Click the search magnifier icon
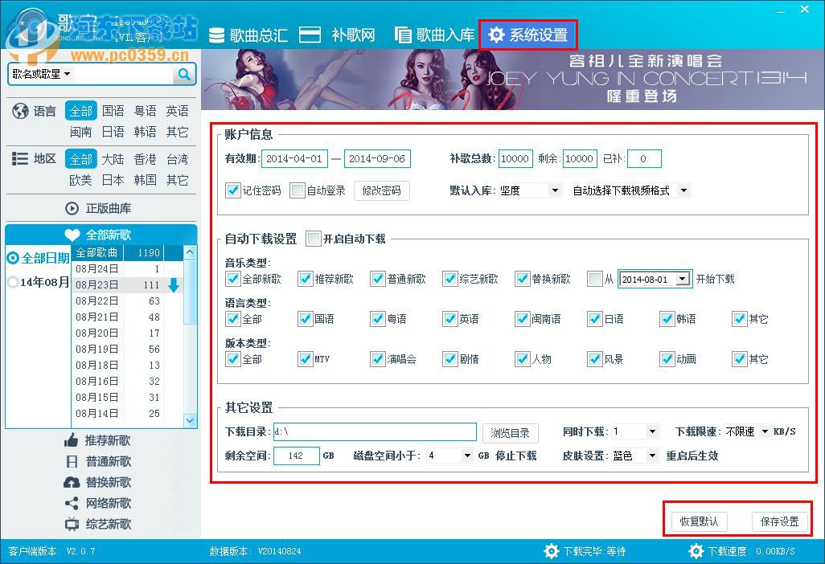 pyautogui.click(x=185, y=74)
